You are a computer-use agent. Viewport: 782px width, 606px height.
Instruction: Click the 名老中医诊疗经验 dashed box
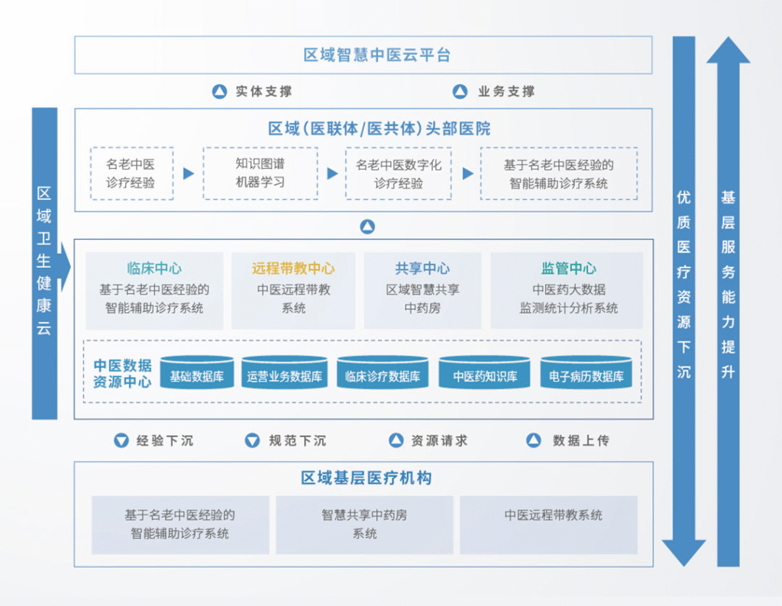[x=132, y=173]
